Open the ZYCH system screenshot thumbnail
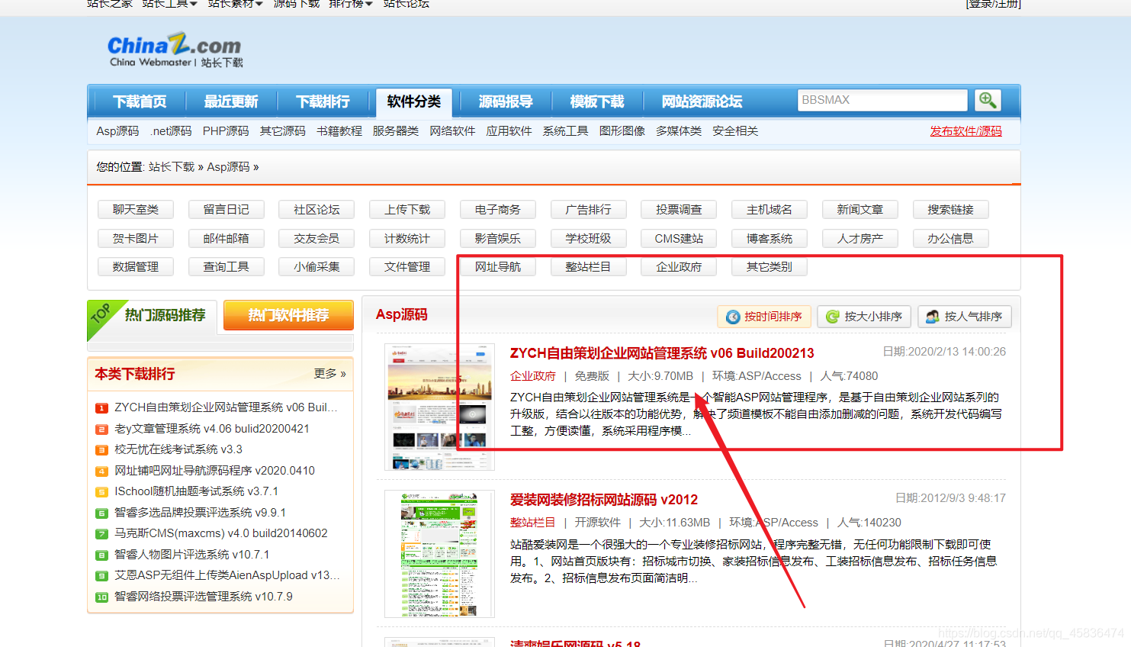1131x647 pixels. click(x=439, y=407)
